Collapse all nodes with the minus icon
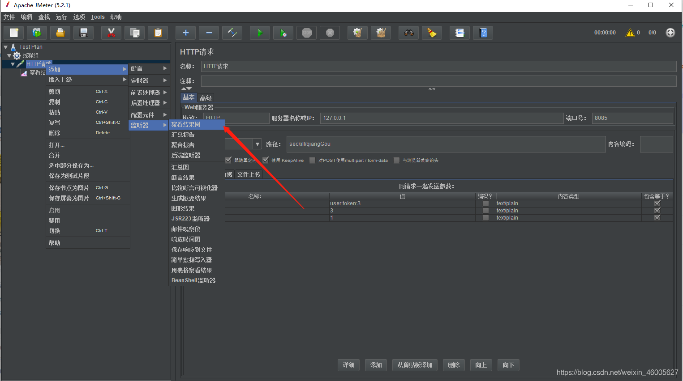The height and width of the screenshot is (381, 683). [x=209, y=33]
